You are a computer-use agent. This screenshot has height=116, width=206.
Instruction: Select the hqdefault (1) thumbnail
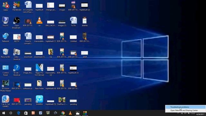[51, 38]
